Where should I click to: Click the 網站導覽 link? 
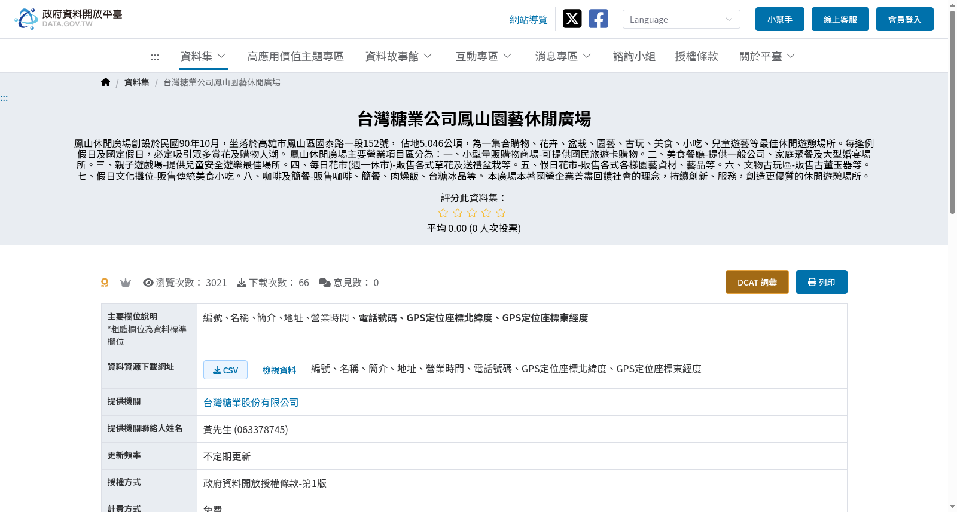(x=529, y=20)
